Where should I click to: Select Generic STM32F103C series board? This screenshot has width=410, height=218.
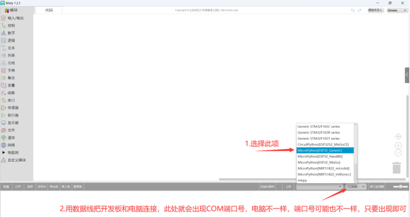tap(325, 127)
